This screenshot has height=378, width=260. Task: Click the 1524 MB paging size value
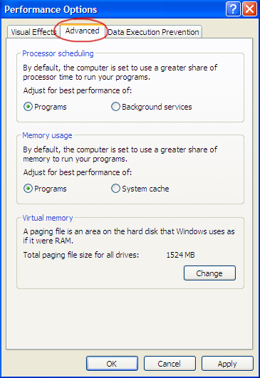pos(180,255)
